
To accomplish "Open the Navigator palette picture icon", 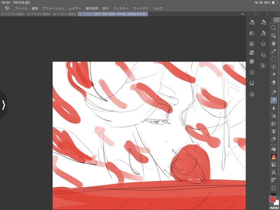I will [x=252, y=83].
